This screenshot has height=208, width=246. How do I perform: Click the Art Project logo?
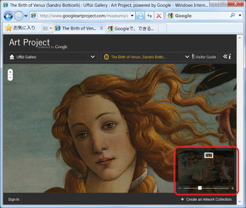[x=38, y=44]
